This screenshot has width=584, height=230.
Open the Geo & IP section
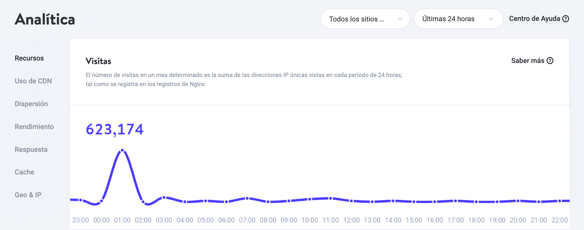point(28,195)
